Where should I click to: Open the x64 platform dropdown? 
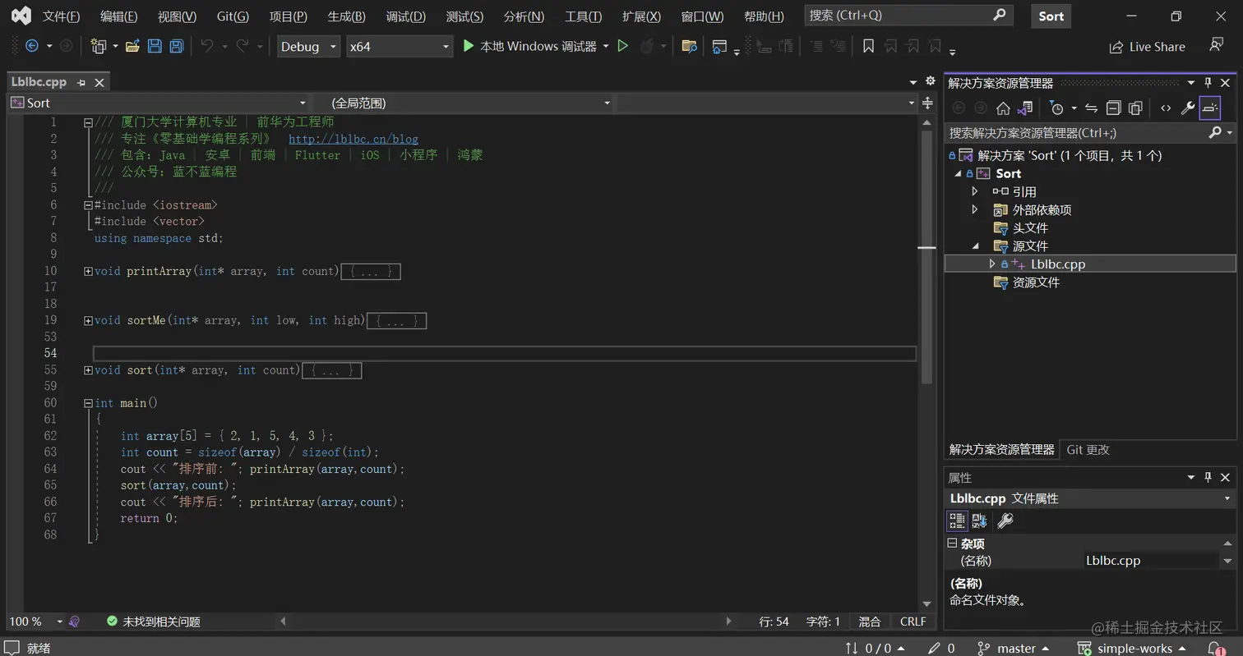click(x=400, y=47)
